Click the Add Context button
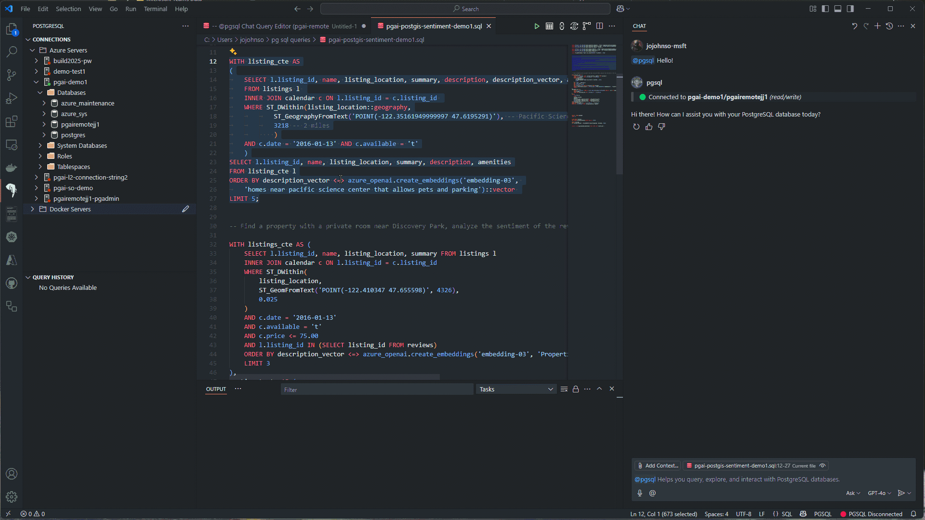Viewport: 925px width, 520px height. pyautogui.click(x=658, y=466)
